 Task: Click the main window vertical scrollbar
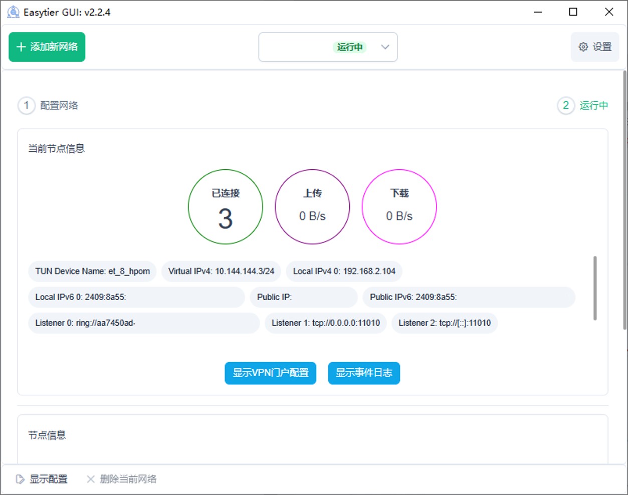[624, 200]
